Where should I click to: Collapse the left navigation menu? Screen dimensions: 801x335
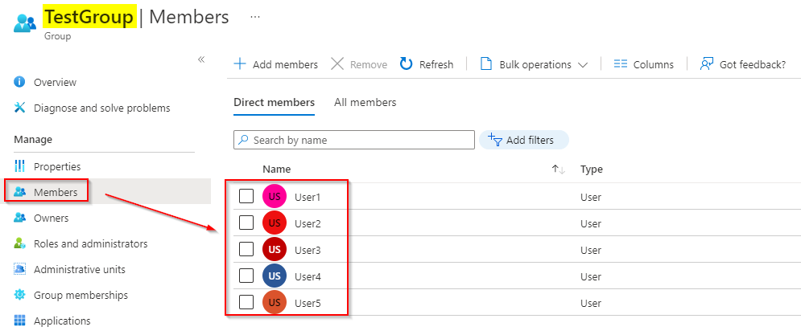coord(201,59)
